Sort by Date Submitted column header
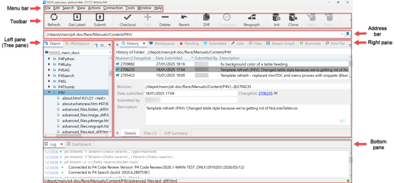Viewport: 395px width, 183px height. 175,58
